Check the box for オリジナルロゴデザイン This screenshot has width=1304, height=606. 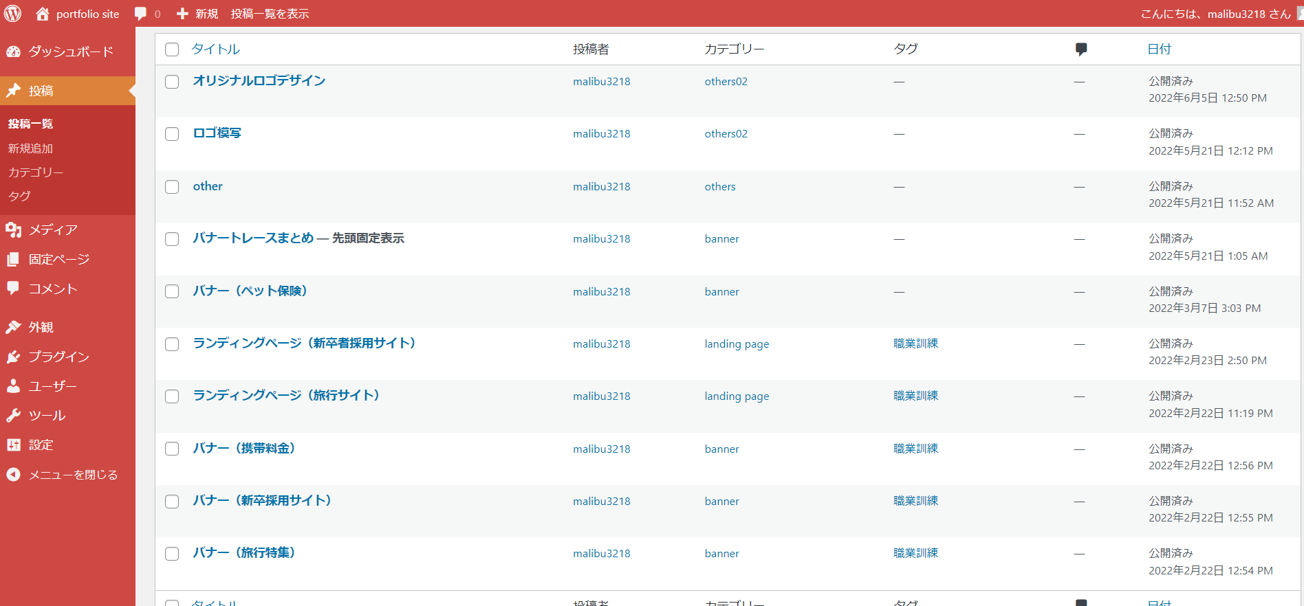(x=172, y=82)
